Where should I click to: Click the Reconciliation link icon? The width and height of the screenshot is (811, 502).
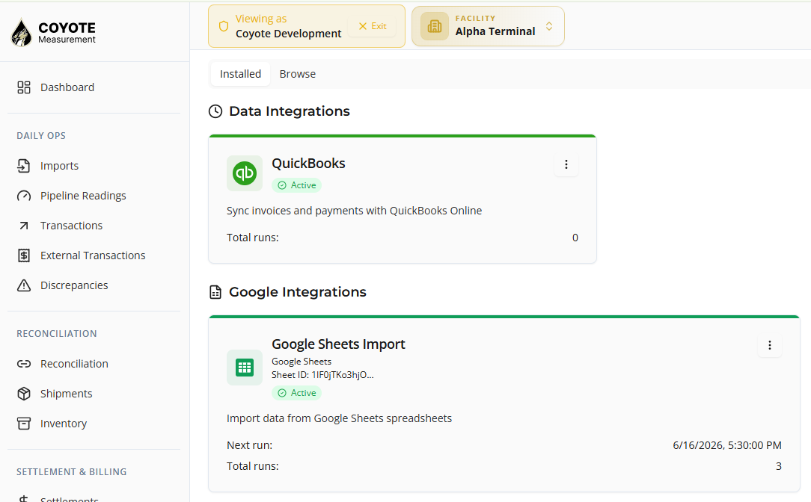(x=24, y=364)
